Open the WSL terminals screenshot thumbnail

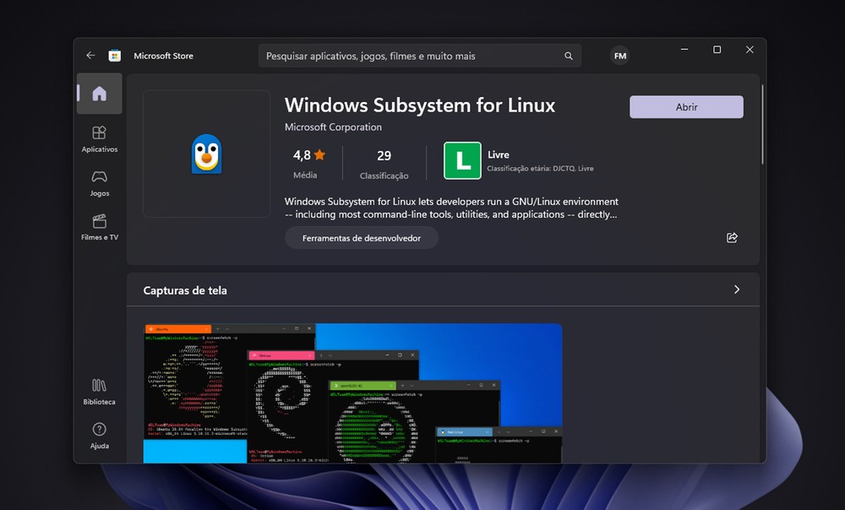point(352,393)
